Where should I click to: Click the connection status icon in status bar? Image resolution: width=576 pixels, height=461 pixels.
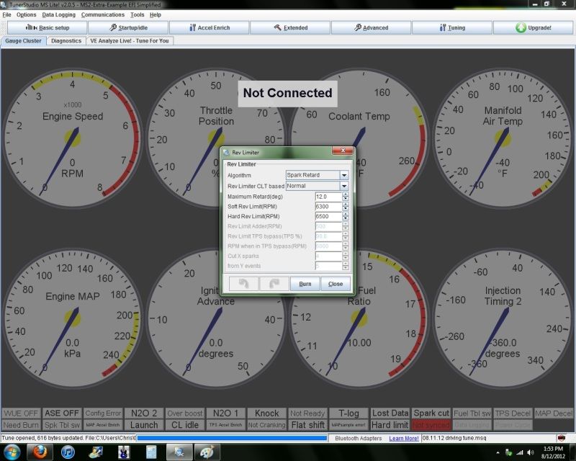click(x=562, y=438)
